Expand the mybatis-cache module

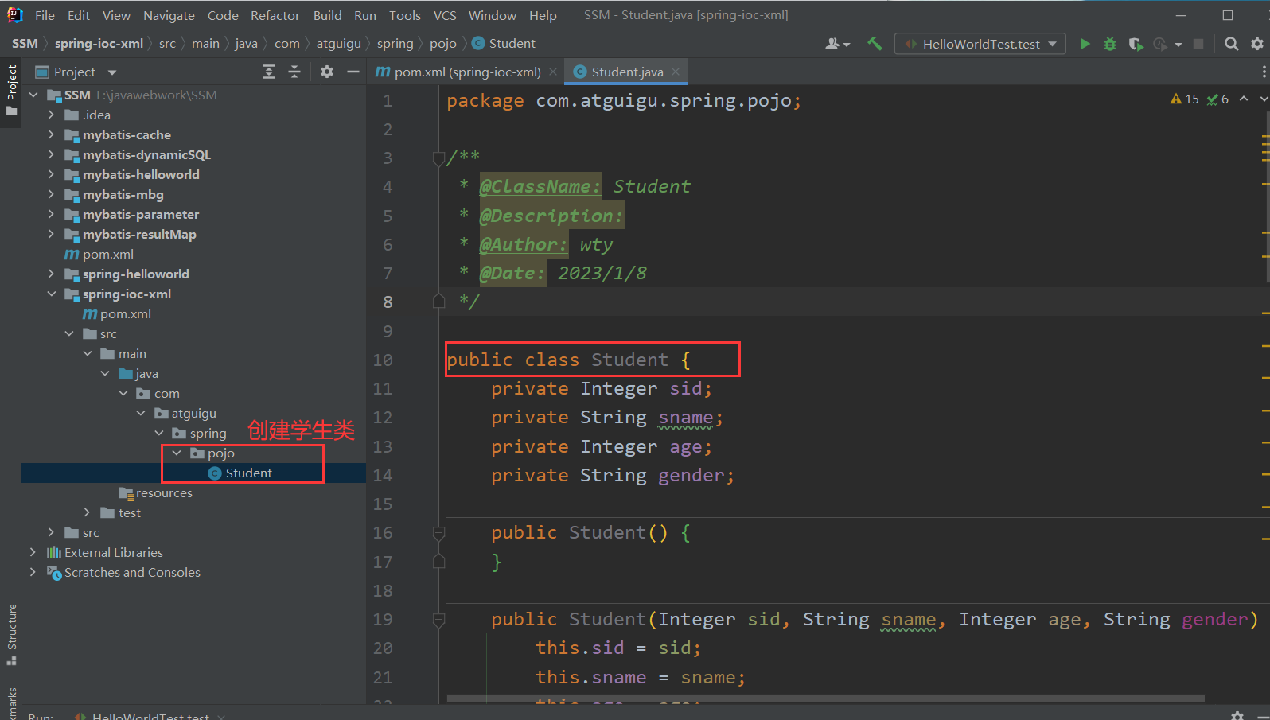coord(51,134)
